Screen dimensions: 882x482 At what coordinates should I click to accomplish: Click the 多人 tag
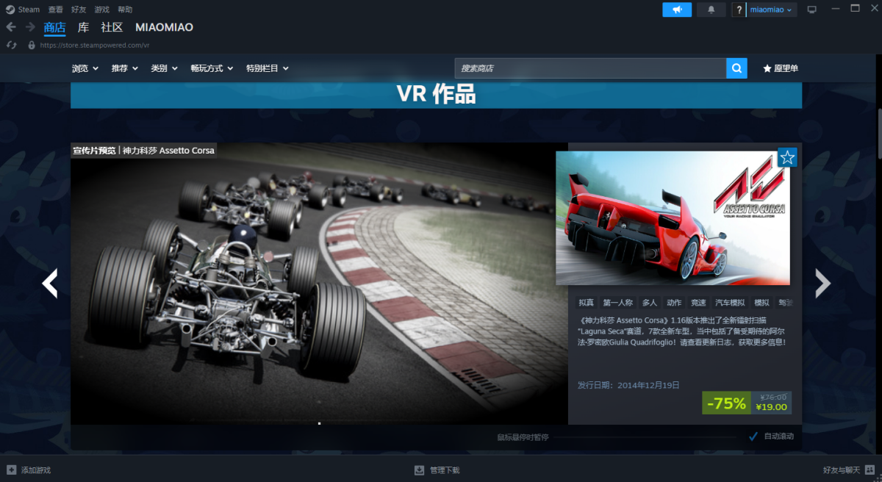649,302
